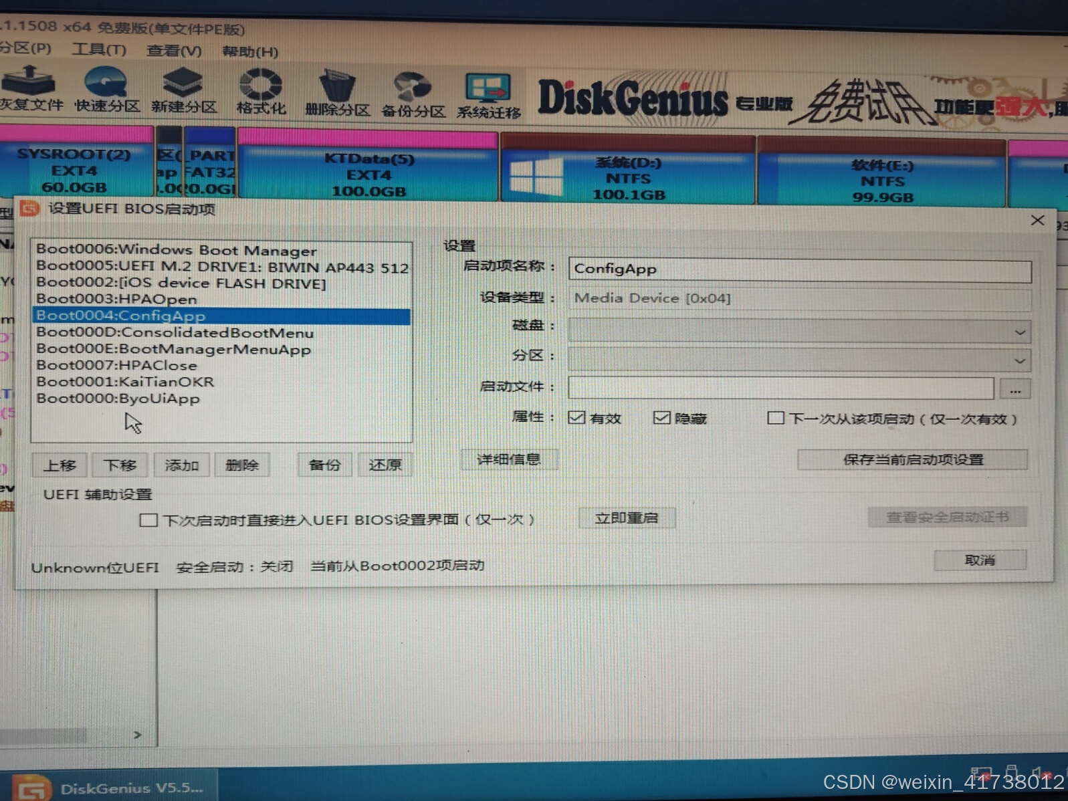
Task: Click the Format (格式化) toolbar icon
Action: coord(261,92)
